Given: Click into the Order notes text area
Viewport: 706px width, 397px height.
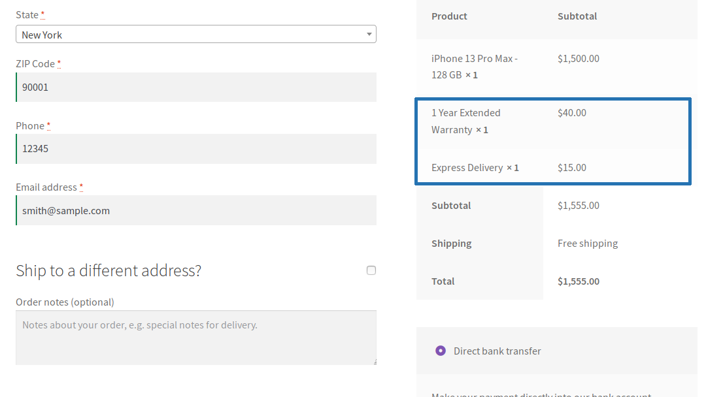Looking at the screenshot, I should coord(196,337).
